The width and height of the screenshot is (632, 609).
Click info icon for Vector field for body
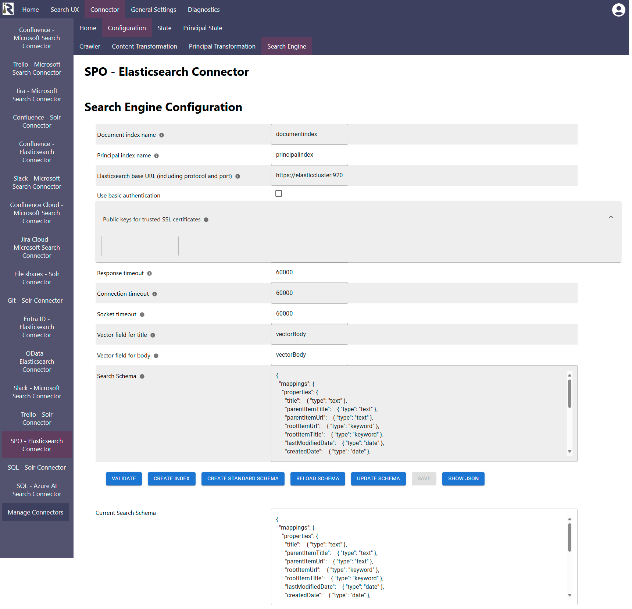pyautogui.click(x=156, y=356)
